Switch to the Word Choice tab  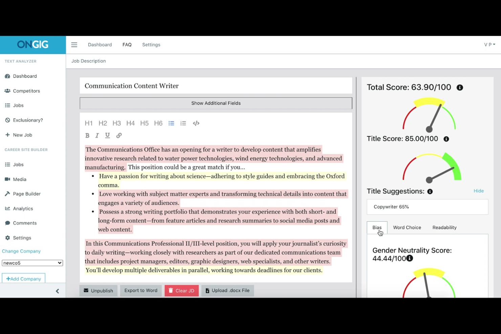(407, 227)
